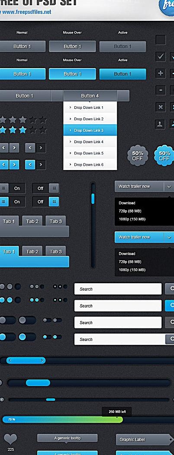Select the dark large dot in the gray radio row
Screen dimensions: 174x455
click(x=18, y=287)
